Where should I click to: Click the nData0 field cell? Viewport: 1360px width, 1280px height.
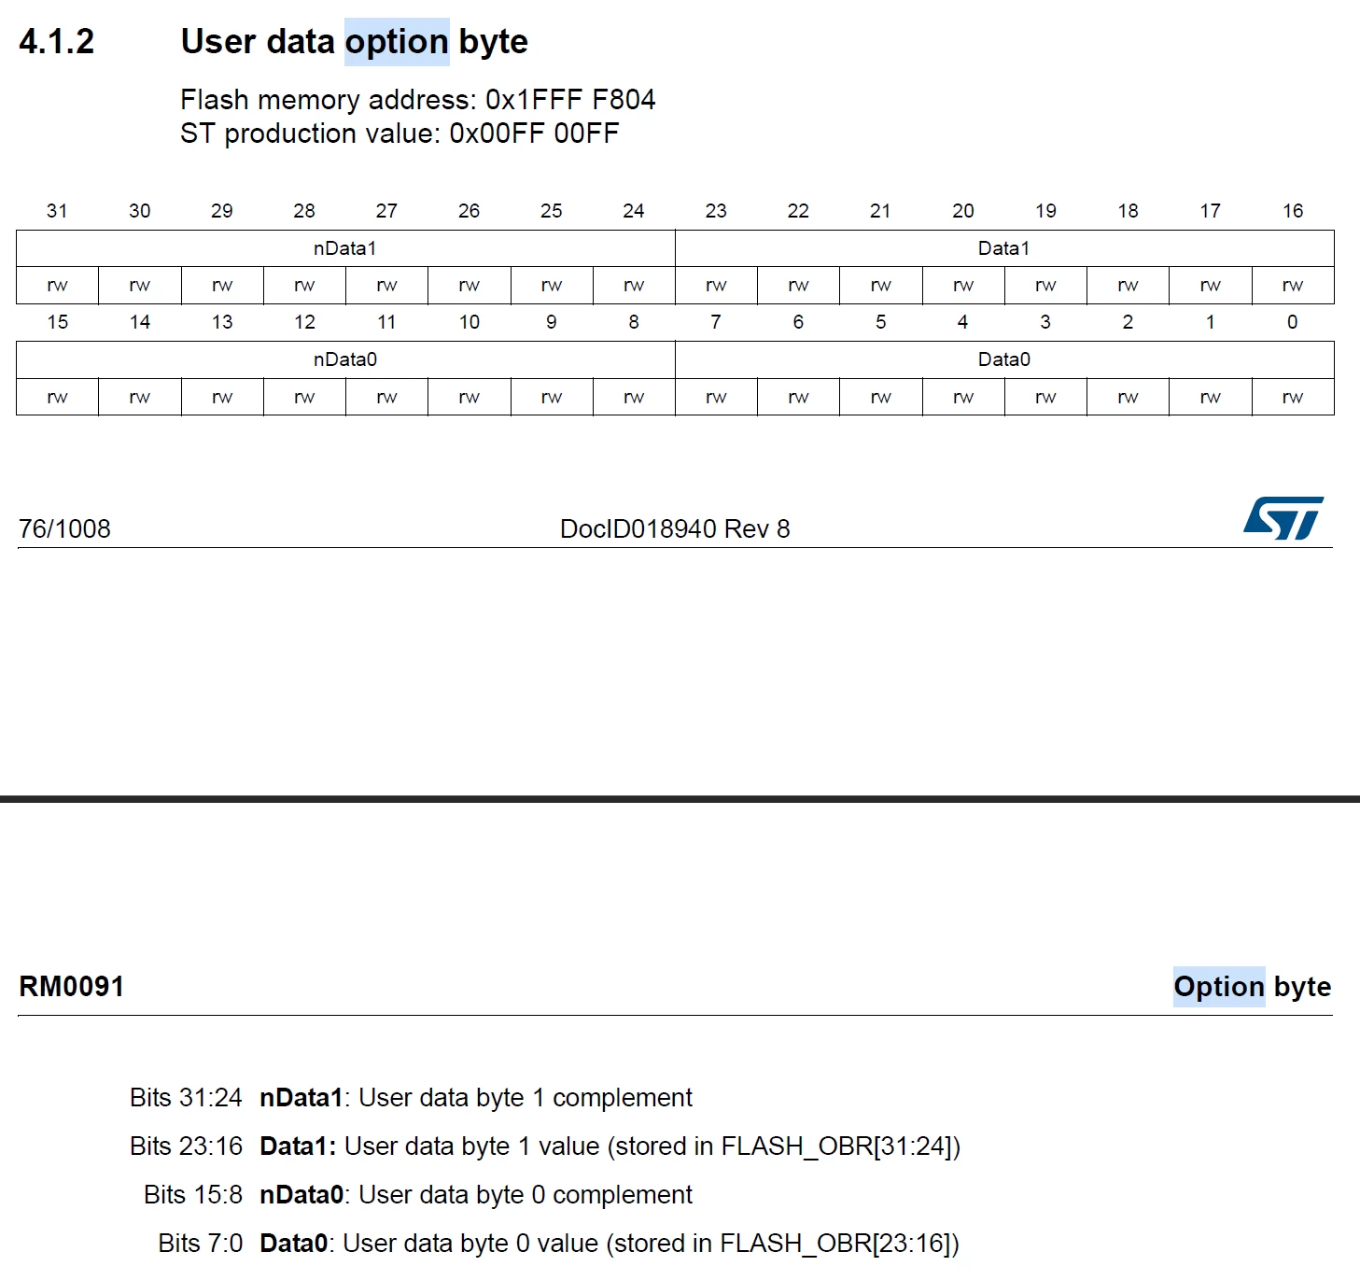click(x=345, y=359)
